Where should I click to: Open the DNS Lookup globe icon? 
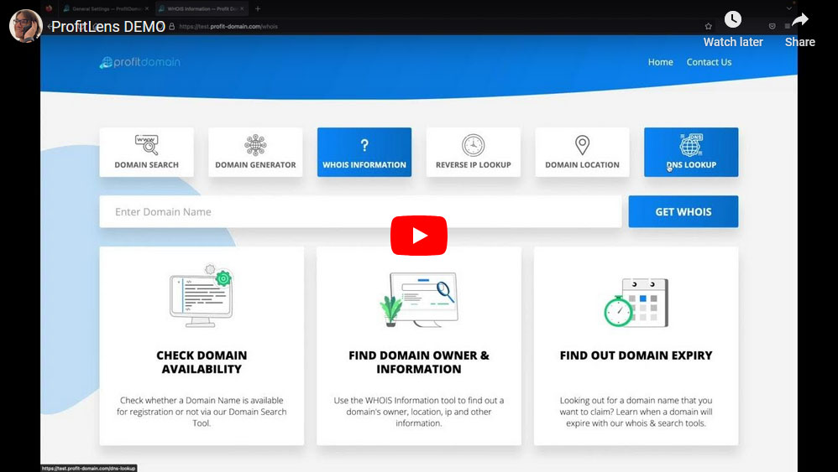[x=690, y=145]
